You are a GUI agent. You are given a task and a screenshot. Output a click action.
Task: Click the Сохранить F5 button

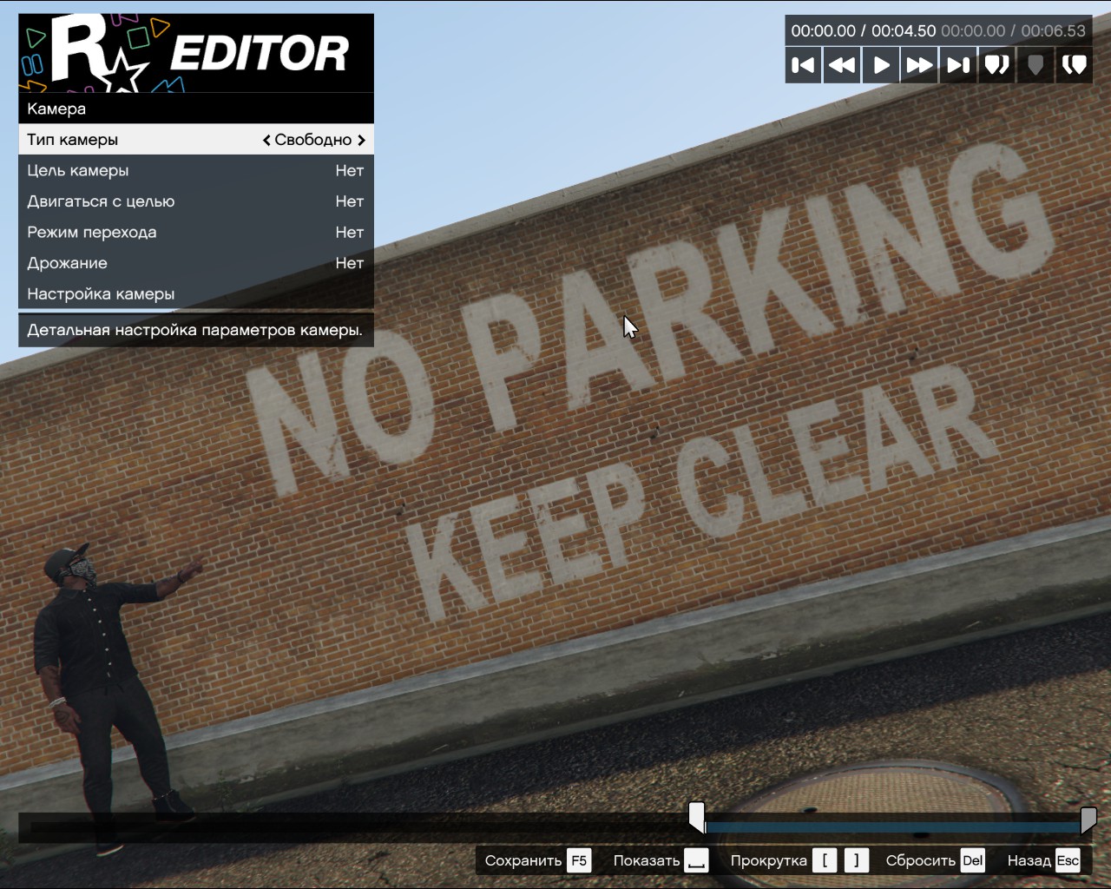coord(537,860)
